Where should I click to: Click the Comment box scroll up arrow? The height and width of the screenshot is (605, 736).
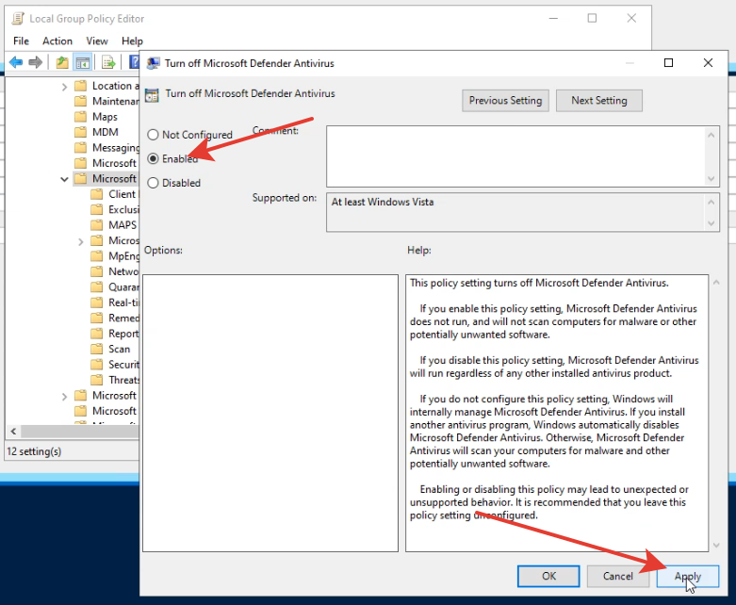(x=711, y=135)
